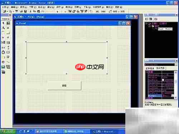Select the TextBox control tool
179x134 pixels.
tap(8, 28)
